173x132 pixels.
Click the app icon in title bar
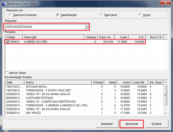3,3
